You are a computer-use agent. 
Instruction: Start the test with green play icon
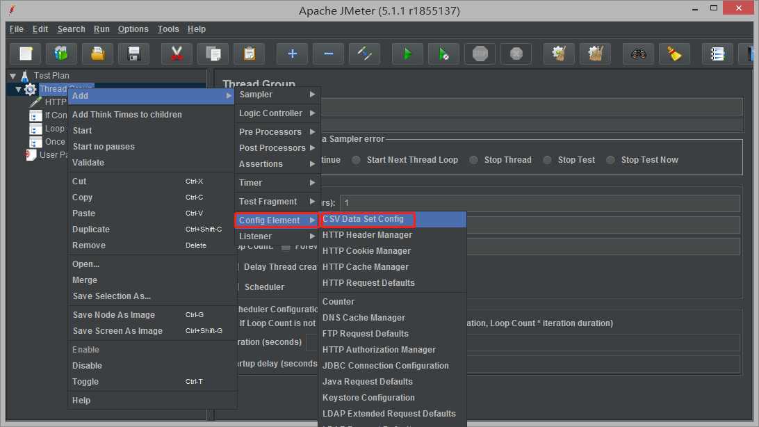407,54
